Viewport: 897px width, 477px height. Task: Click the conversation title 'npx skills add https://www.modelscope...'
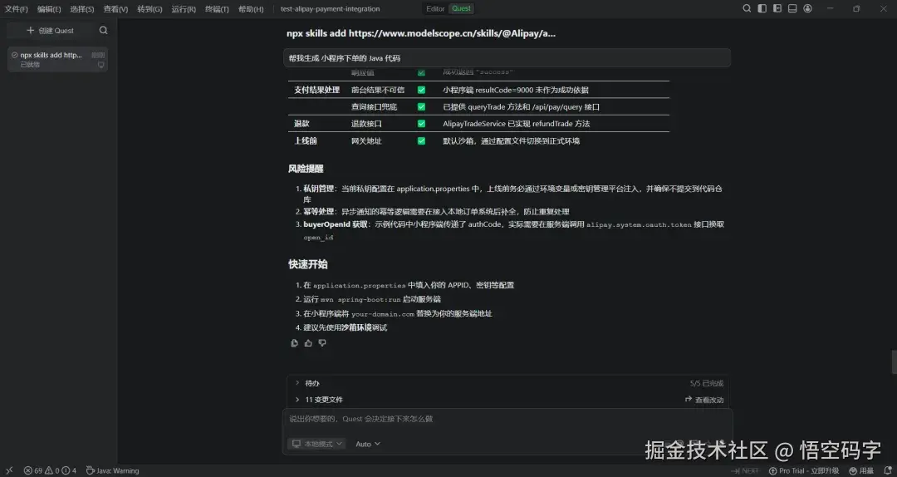pyautogui.click(x=421, y=33)
